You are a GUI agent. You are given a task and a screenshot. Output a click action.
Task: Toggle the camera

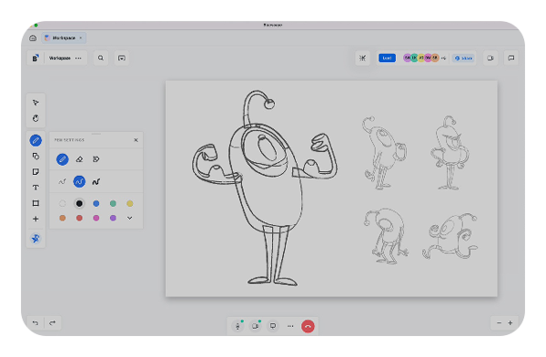[255, 326]
